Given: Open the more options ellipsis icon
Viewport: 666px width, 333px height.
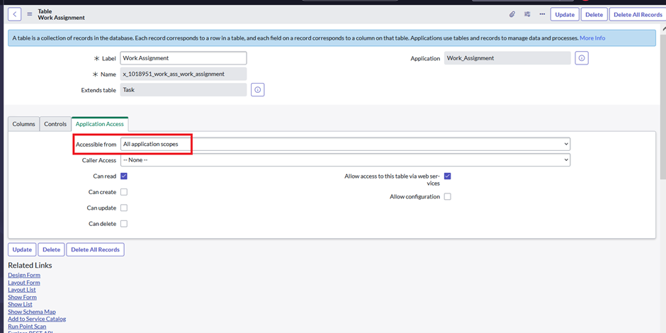Looking at the screenshot, I should [542, 14].
